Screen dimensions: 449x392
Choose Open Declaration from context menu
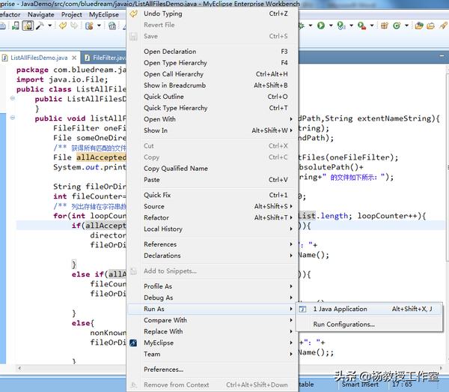click(x=170, y=52)
